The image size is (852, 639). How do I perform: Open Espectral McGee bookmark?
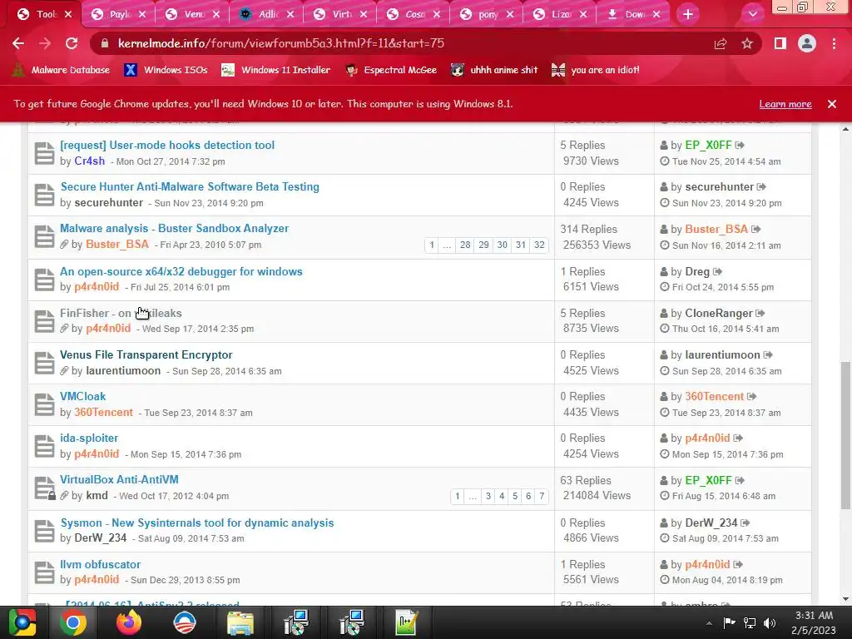coord(391,70)
